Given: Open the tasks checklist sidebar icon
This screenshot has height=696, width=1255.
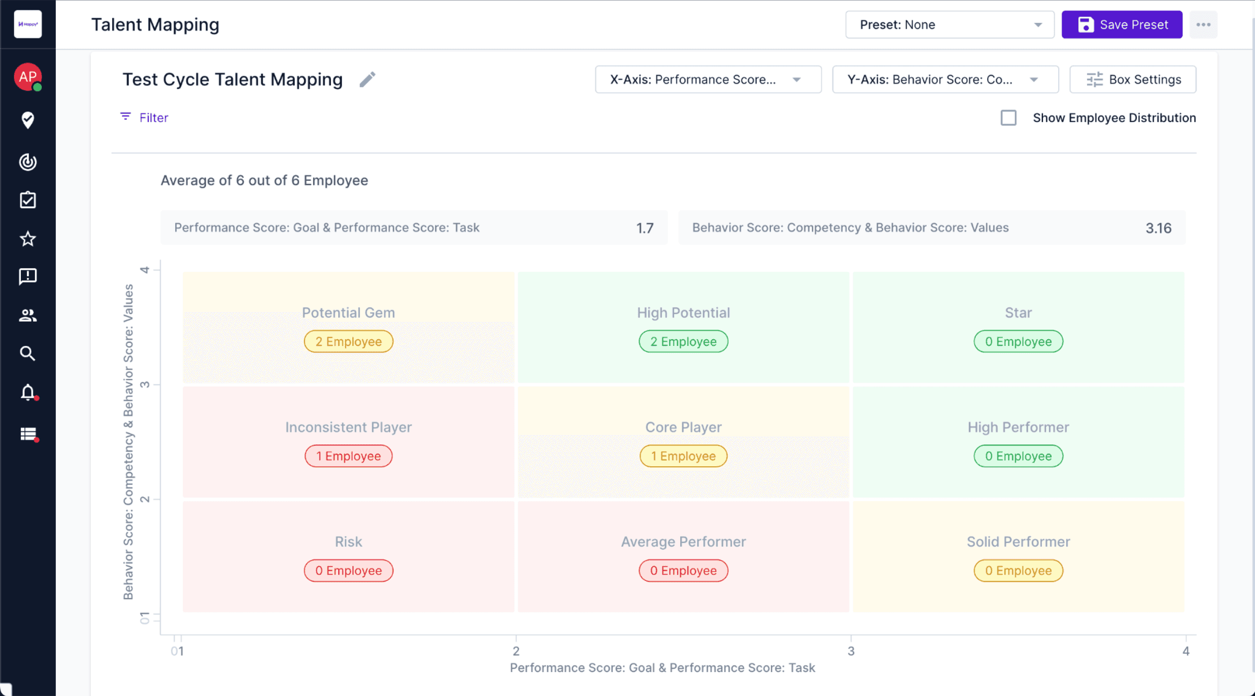Looking at the screenshot, I should 28,200.
